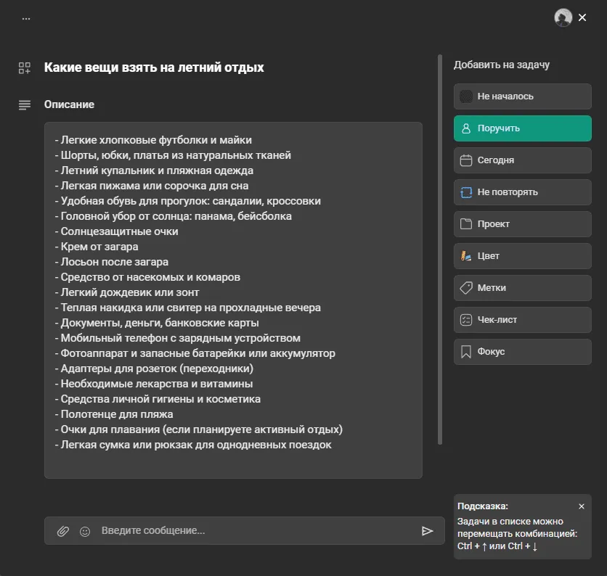Open the Цвет color picker
This screenshot has height=576, width=607.
(x=522, y=256)
